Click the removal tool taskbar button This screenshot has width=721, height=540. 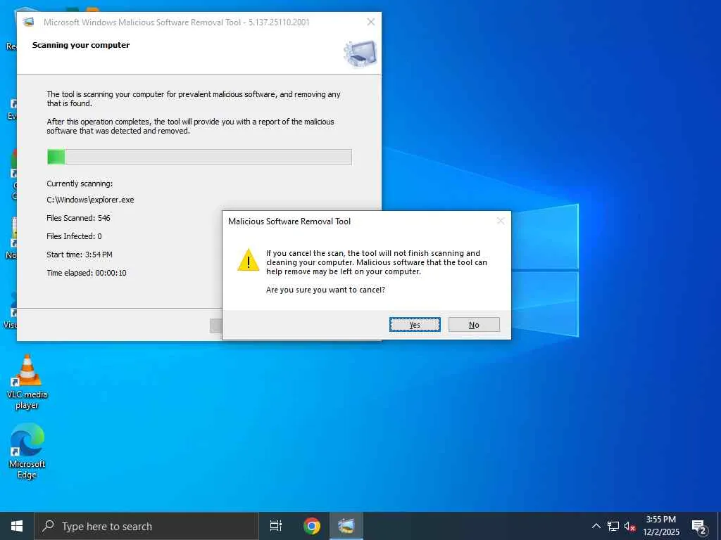point(346,526)
